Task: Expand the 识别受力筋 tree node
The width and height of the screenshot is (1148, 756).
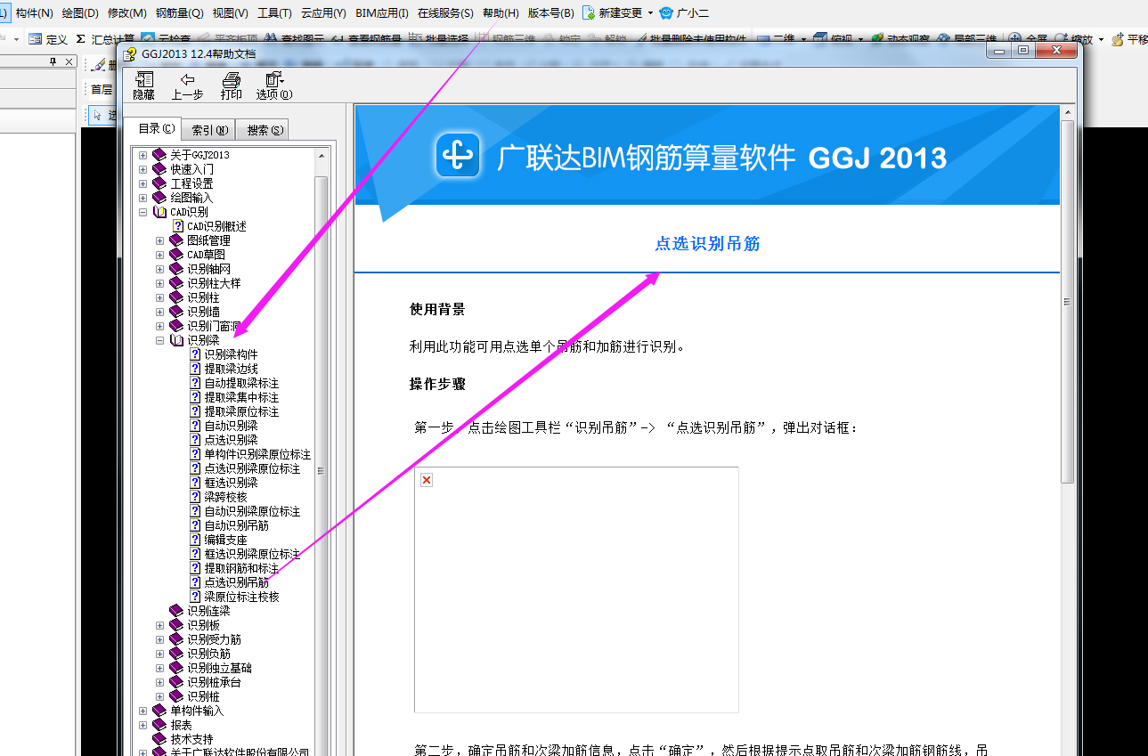Action: (160, 639)
